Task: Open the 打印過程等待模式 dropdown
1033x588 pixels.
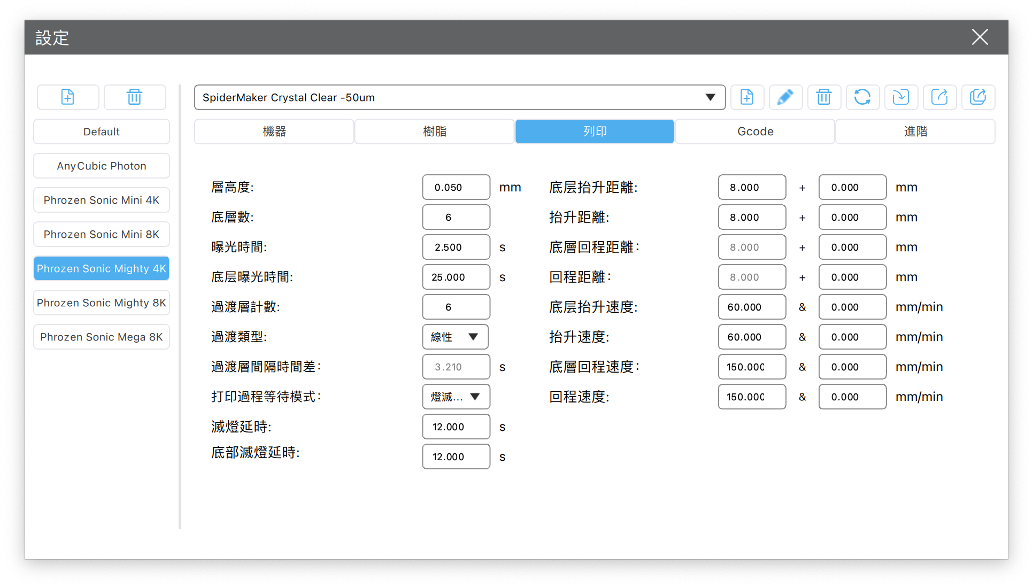Action: click(x=456, y=397)
